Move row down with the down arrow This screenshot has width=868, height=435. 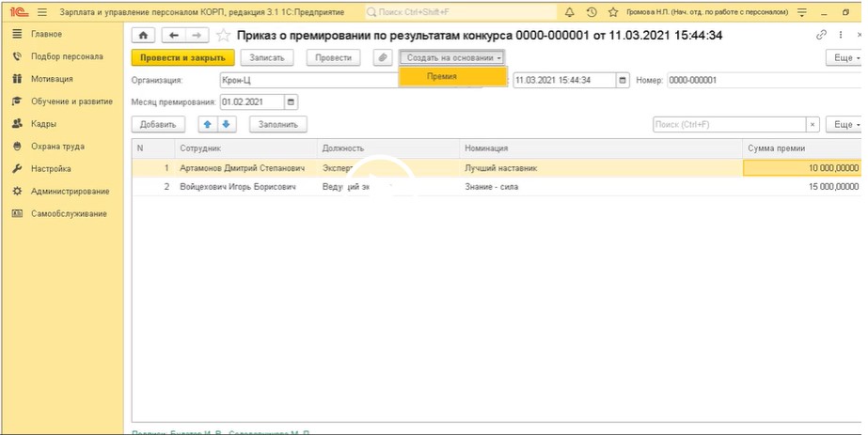pyautogui.click(x=225, y=124)
